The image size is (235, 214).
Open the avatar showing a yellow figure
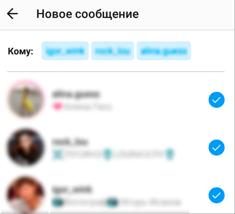26,100
